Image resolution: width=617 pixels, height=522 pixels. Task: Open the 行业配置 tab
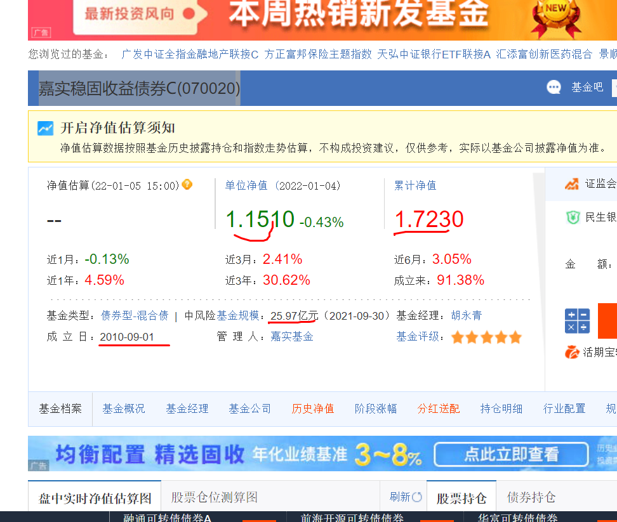click(x=564, y=409)
